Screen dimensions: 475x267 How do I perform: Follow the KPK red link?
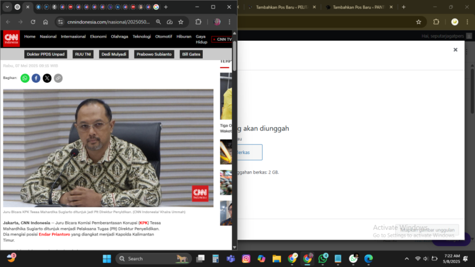click(x=143, y=222)
